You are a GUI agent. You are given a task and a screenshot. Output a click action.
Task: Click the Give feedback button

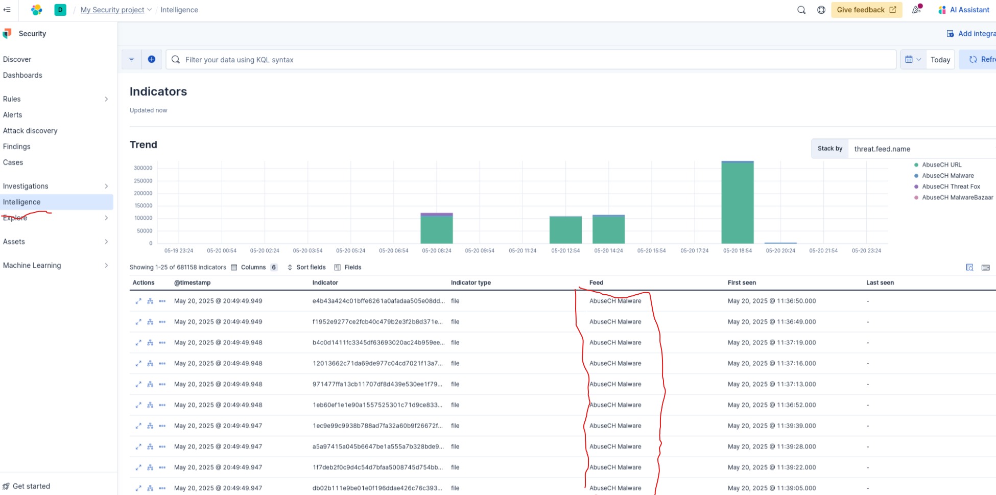[x=866, y=10]
